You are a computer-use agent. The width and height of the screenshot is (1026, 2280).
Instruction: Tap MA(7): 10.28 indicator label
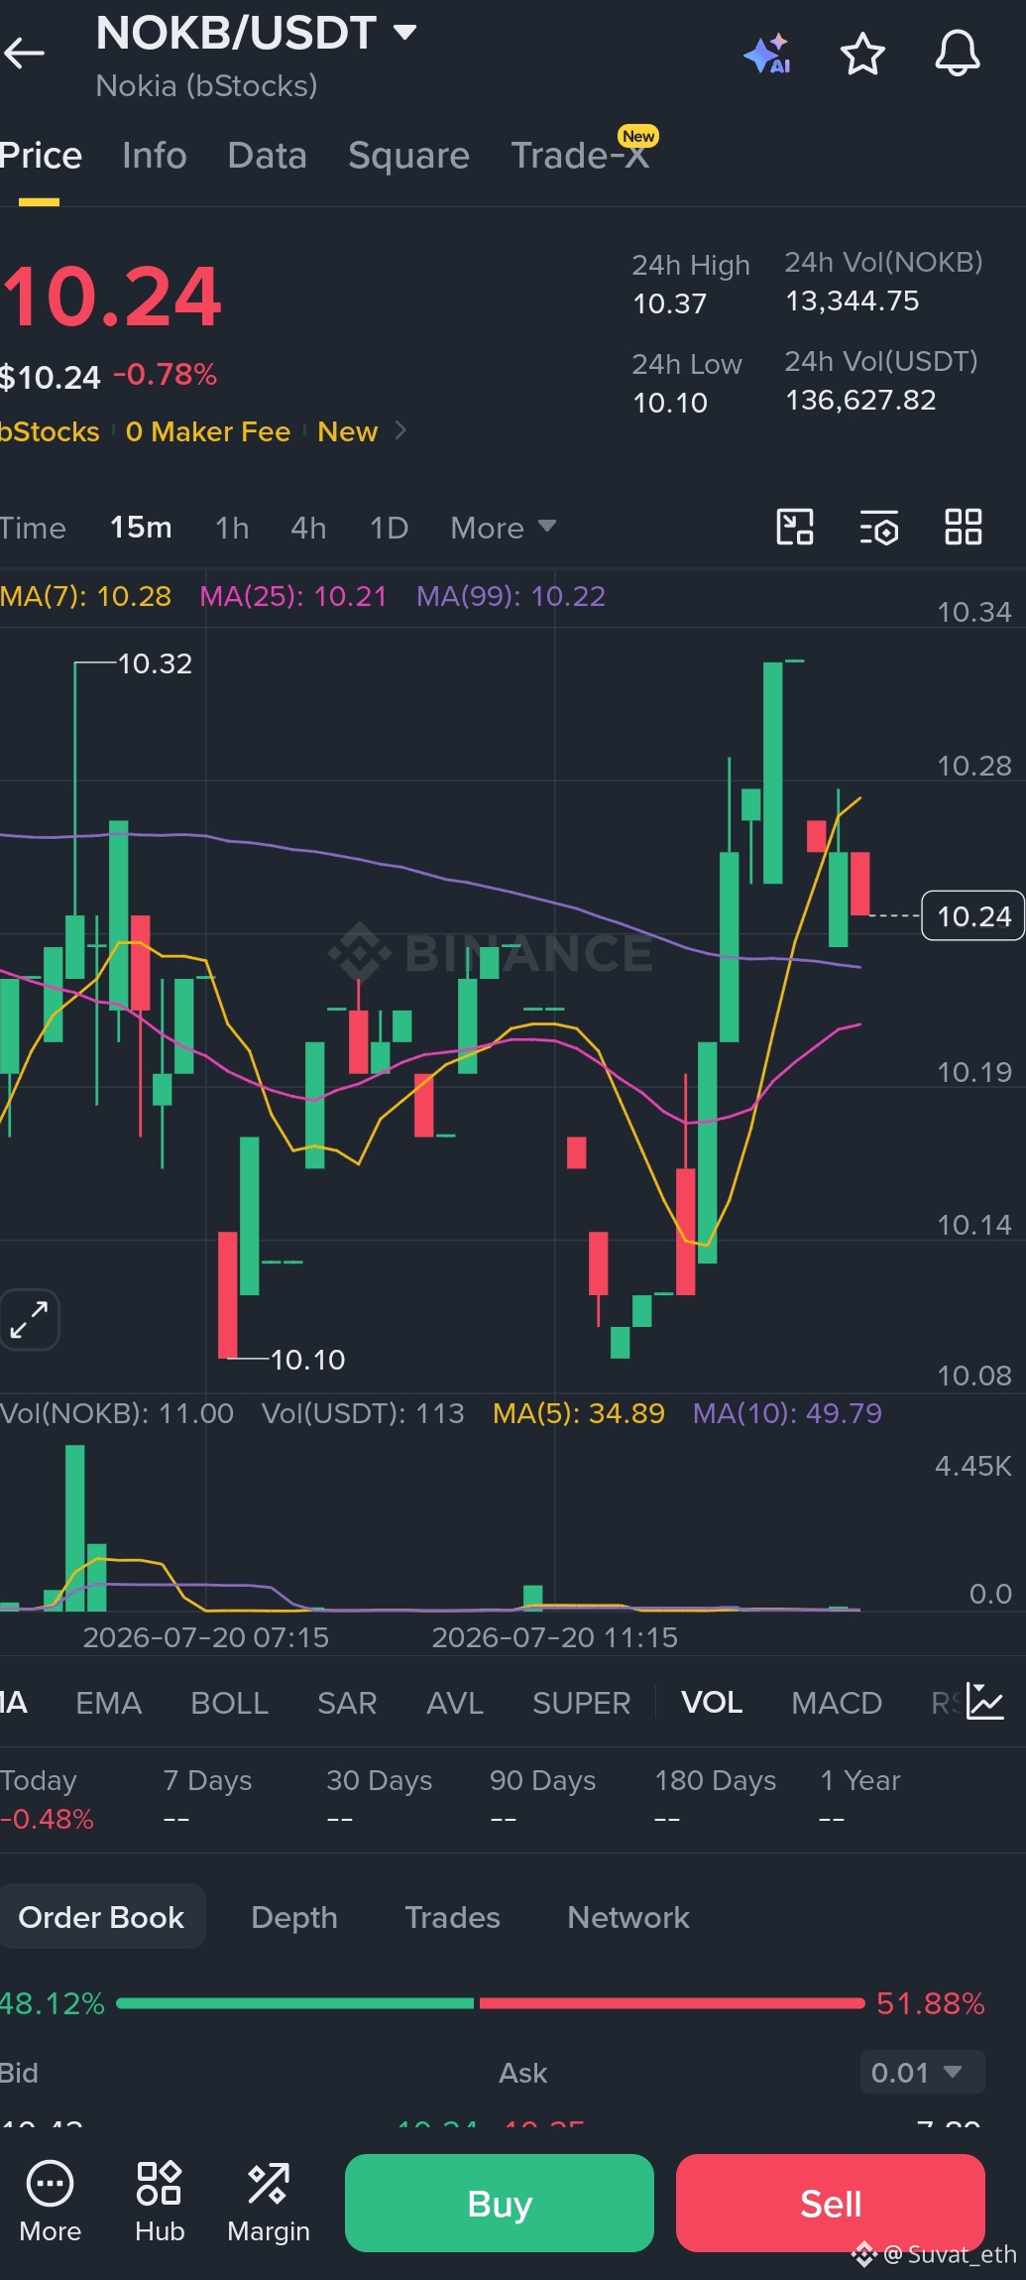tap(85, 596)
